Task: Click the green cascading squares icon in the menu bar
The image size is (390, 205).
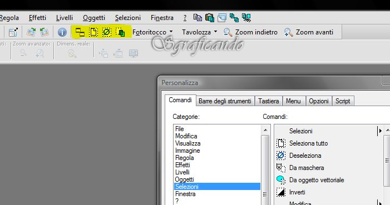Action: pos(234,18)
